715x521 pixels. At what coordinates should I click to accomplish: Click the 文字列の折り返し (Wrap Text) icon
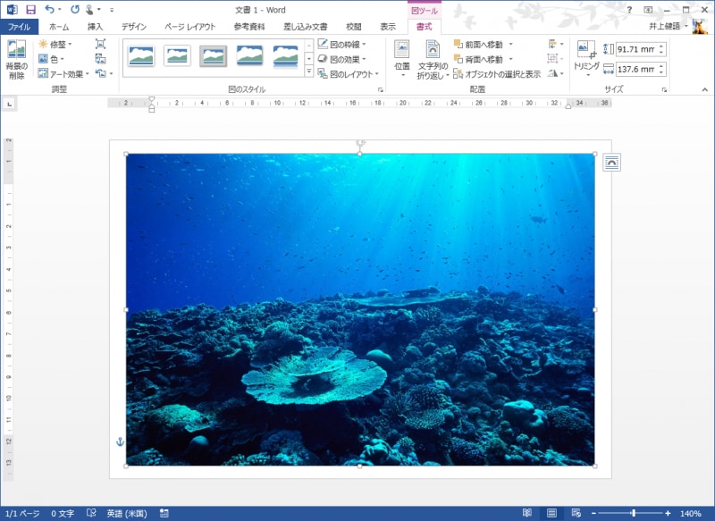[433, 50]
